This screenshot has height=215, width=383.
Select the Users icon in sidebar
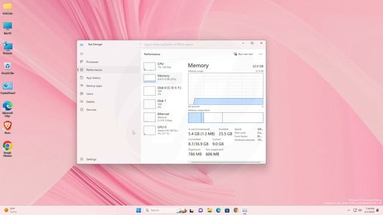click(x=81, y=94)
